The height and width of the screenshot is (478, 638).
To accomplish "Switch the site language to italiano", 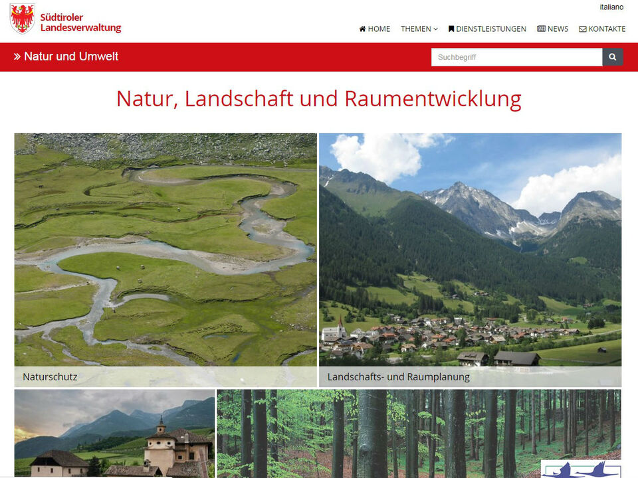I will tap(611, 7).
